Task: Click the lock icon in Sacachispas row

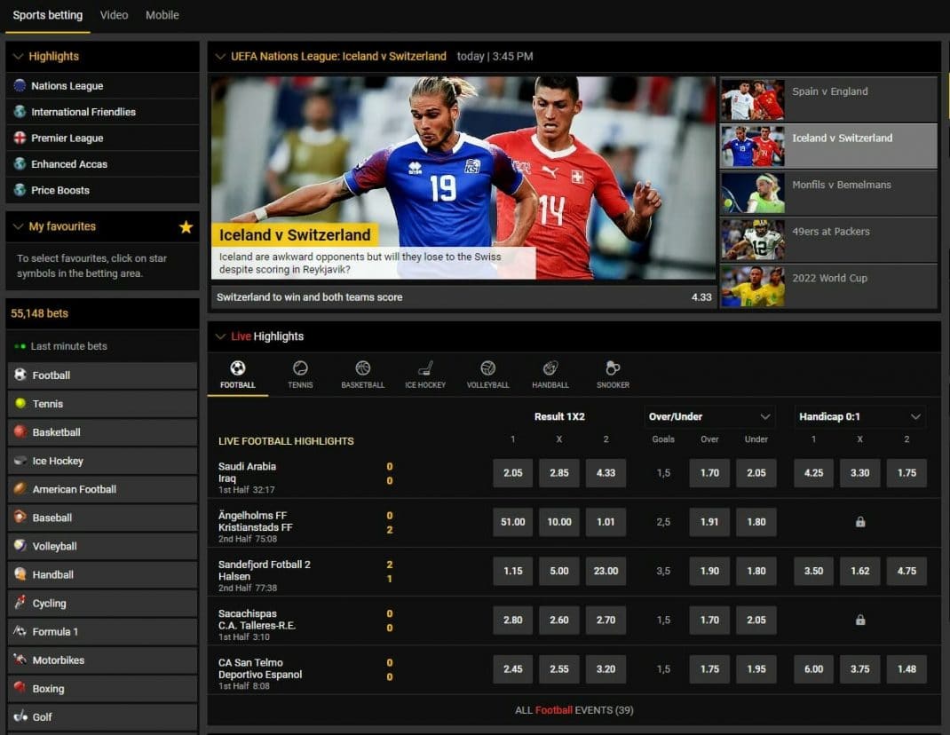Action: [859, 620]
